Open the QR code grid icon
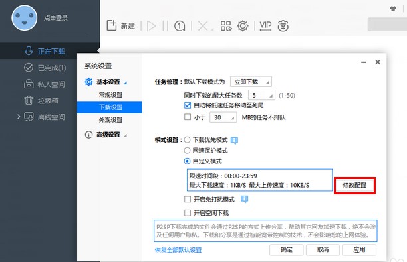The width and height of the screenshot is (407, 262). [226, 26]
